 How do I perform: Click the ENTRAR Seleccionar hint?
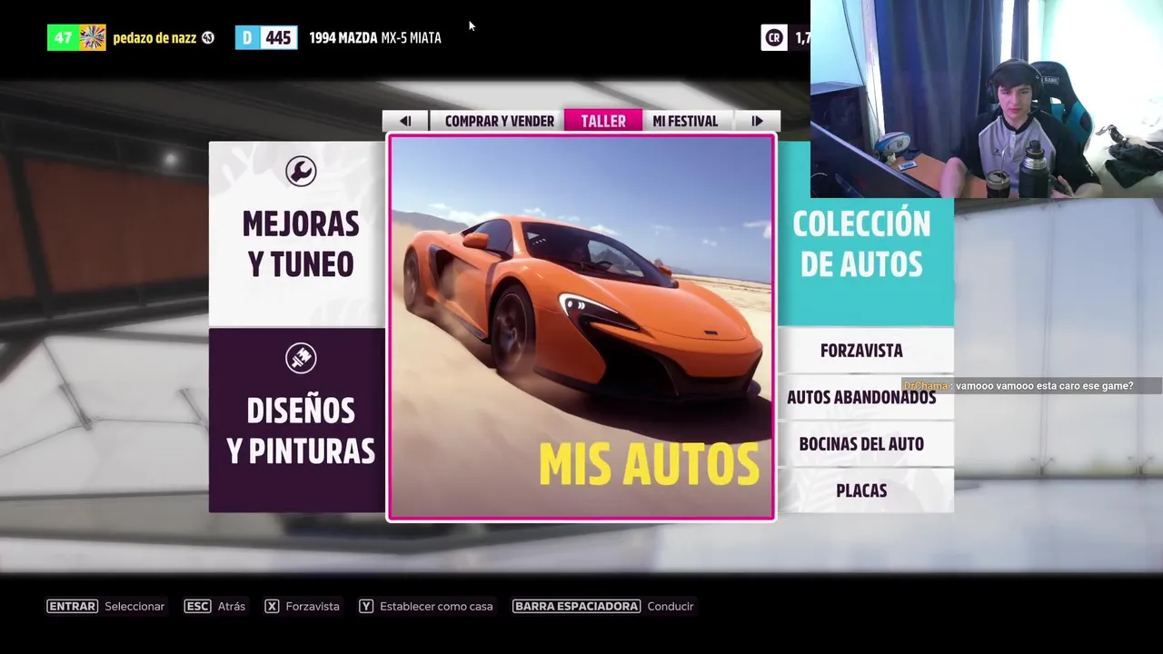[105, 606]
